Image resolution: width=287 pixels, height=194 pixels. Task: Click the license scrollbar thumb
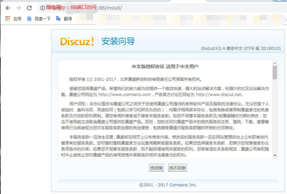click(275, 72)
